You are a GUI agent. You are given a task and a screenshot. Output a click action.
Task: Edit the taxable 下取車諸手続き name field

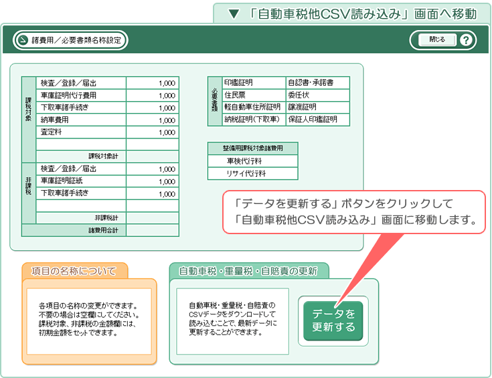(x=81, y=108)
